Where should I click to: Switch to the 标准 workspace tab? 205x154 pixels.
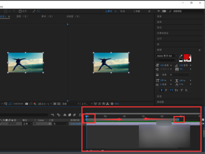[x=122, y=11]
